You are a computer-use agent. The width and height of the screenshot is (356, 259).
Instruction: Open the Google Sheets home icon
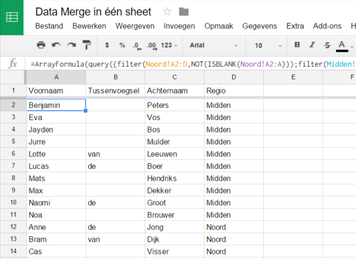tap(12, 18)
